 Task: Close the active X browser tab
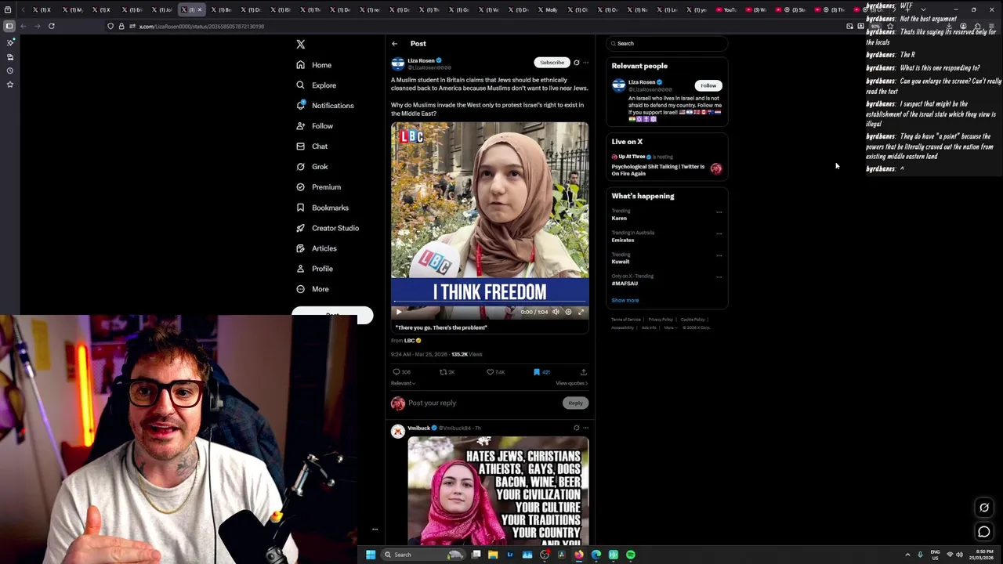[199, 10]
